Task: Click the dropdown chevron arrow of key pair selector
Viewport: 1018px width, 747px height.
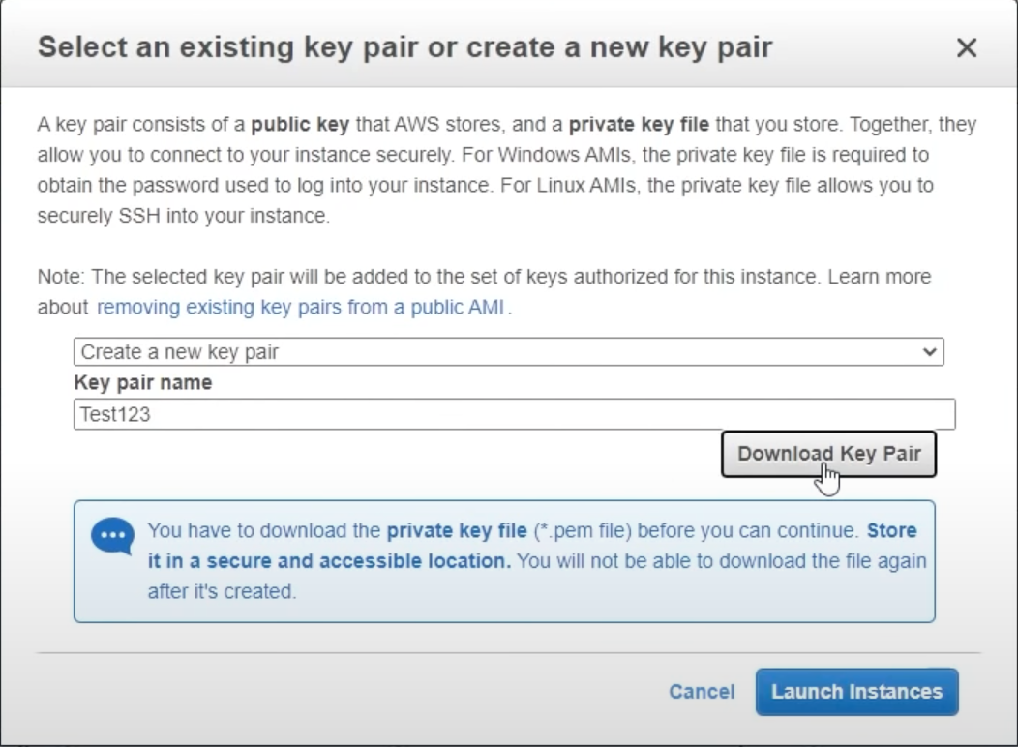Action: [x=930, y=352]
